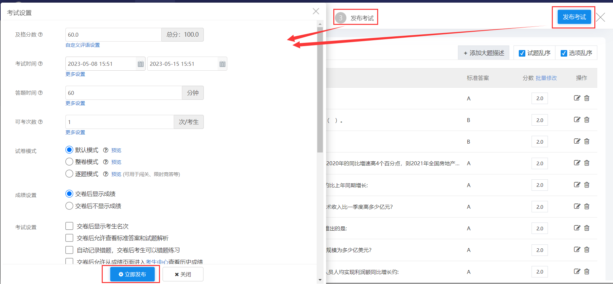Go to step 3 发布考试 tab
The image size is (613, 284).
click(356, 18)
